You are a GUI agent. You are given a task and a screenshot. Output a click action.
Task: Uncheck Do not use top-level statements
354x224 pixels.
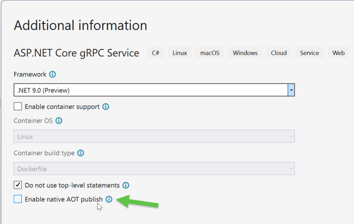[18, 185]
